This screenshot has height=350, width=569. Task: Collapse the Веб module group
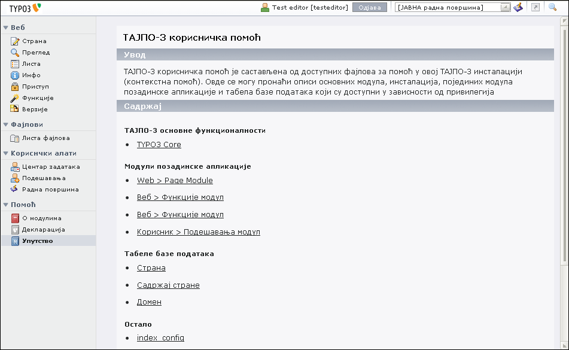[x=6, y=28]
